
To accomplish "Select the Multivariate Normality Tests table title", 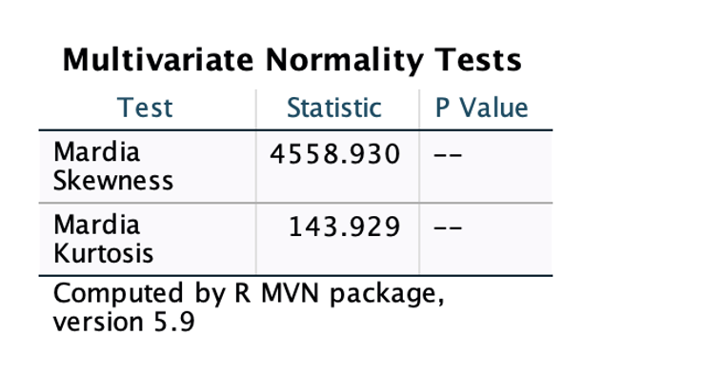I will [x=292, y=60].
